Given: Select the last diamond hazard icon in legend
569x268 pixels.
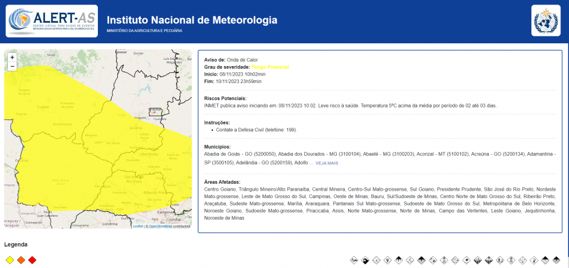Looking at the screenshot, I should (x=556, y=260).
